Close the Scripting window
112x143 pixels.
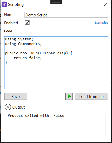pyautogui.click(x=106, y=4)
